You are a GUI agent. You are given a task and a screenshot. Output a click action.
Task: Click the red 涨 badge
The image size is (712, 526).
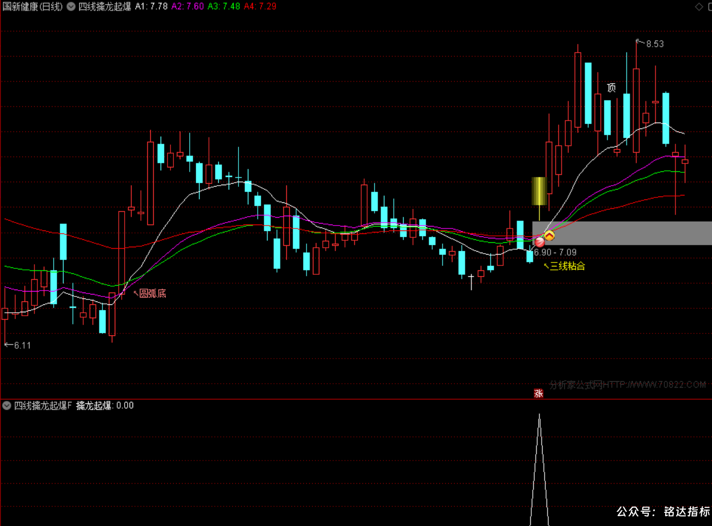(x=539, y=394)
